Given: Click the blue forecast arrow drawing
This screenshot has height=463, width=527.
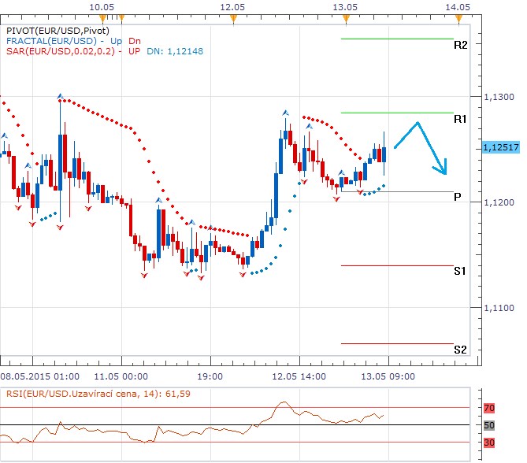Looking at the screenshot, I should point(421,144).
